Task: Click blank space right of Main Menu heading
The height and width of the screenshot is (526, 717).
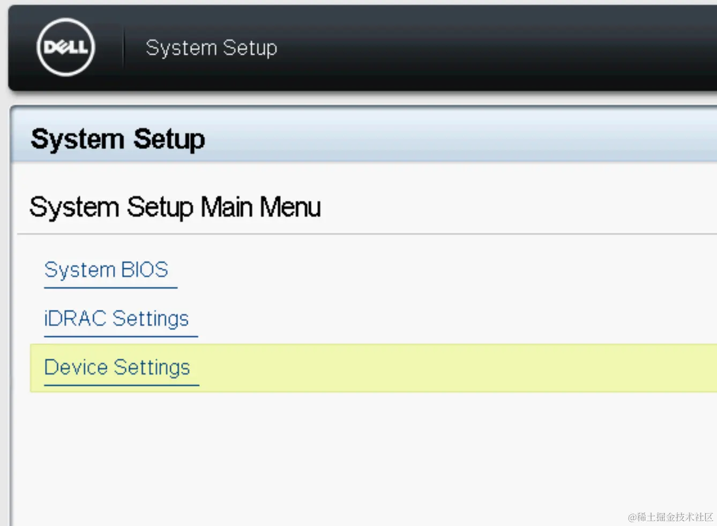Action: [x=509, y=207]
